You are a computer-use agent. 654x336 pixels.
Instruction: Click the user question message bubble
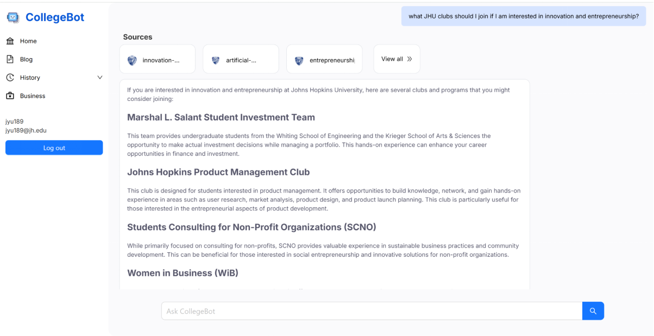524,16
